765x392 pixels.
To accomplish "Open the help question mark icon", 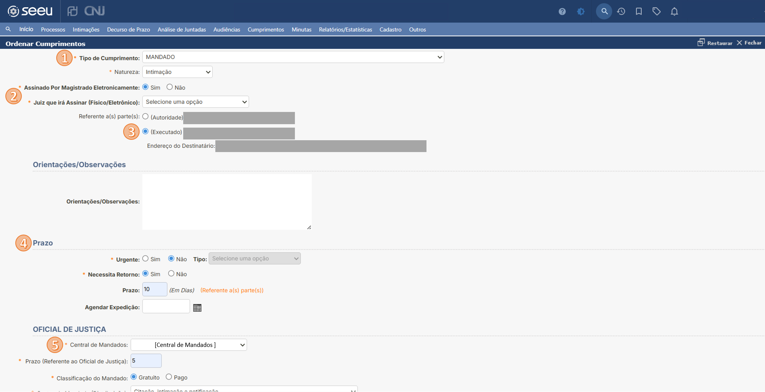I will click(562, 11).
